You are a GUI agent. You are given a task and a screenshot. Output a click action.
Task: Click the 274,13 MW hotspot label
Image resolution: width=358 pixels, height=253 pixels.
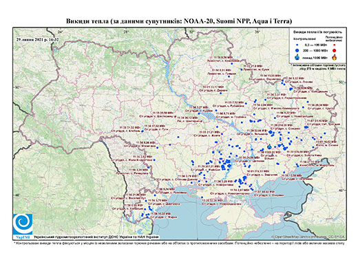click(x=257, y=171)
